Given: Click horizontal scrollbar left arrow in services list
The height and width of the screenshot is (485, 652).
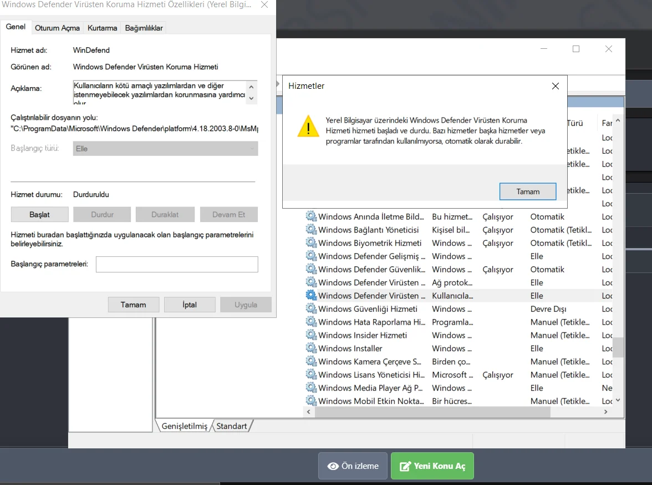Looking at the screenshot, I should [x=308, y=412].
